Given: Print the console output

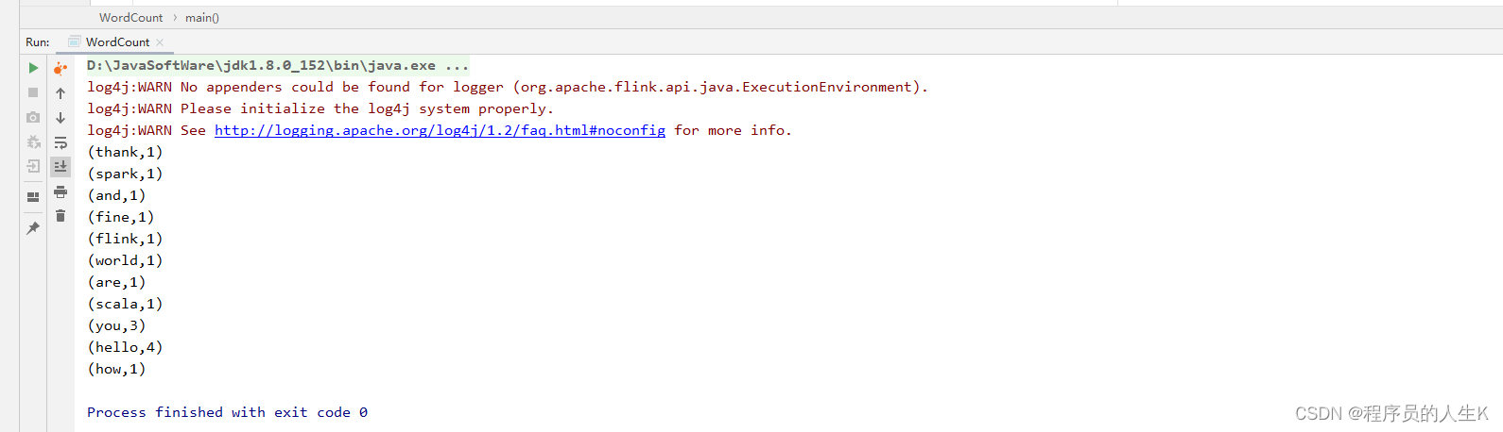Looking at the screenshot, I should tap(60, 191).
